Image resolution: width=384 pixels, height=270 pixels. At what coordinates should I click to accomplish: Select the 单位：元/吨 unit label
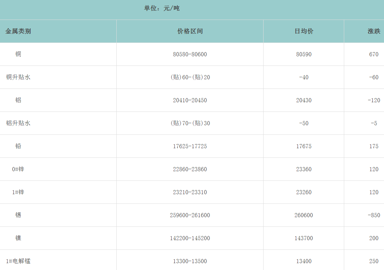coord(162,8)
